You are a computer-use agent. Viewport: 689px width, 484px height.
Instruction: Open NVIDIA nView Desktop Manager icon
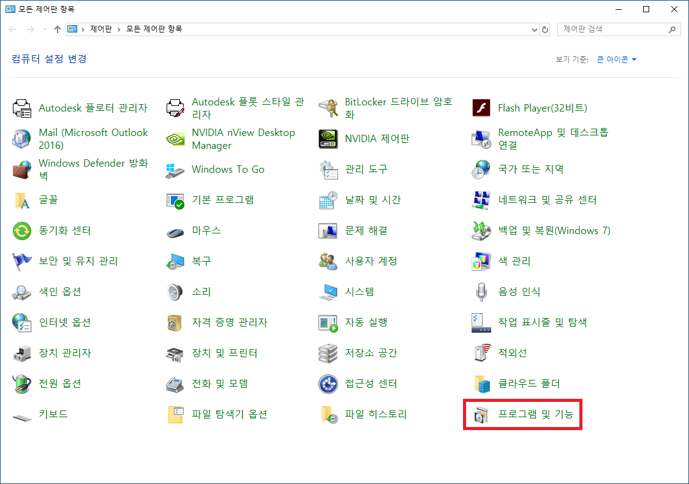(x=175, y=139)
